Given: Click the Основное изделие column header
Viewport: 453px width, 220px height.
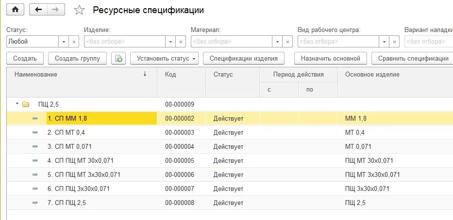Looking at the screenshot, I should point(395,82).
